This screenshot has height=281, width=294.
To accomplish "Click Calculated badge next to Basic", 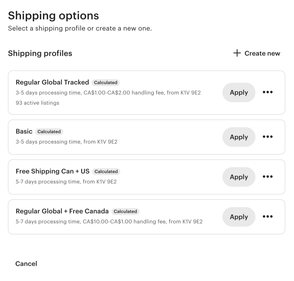I will pyautogui.click(x=49, y=132).
